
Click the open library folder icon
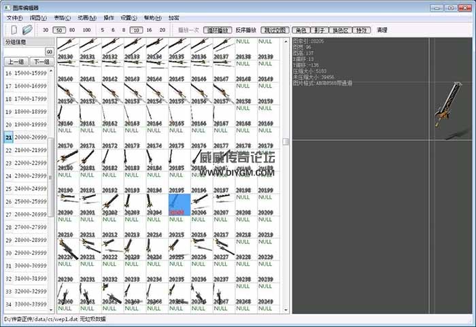point(27,30)
